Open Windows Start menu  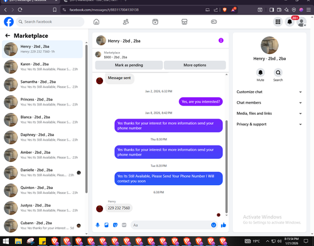tap(6, 241)
